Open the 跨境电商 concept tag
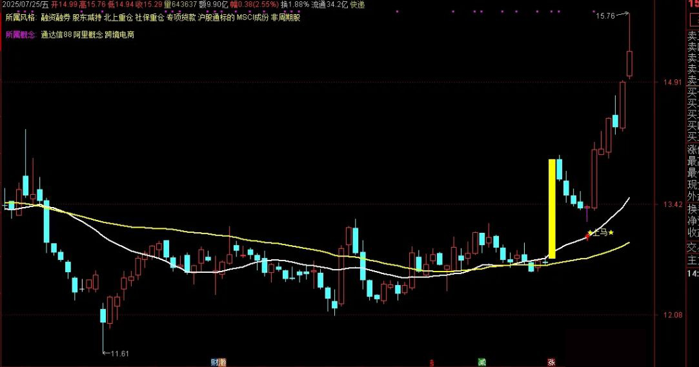The height and width of the screenshot is (367, 699). pyautogui.click(x=119, y=35)
